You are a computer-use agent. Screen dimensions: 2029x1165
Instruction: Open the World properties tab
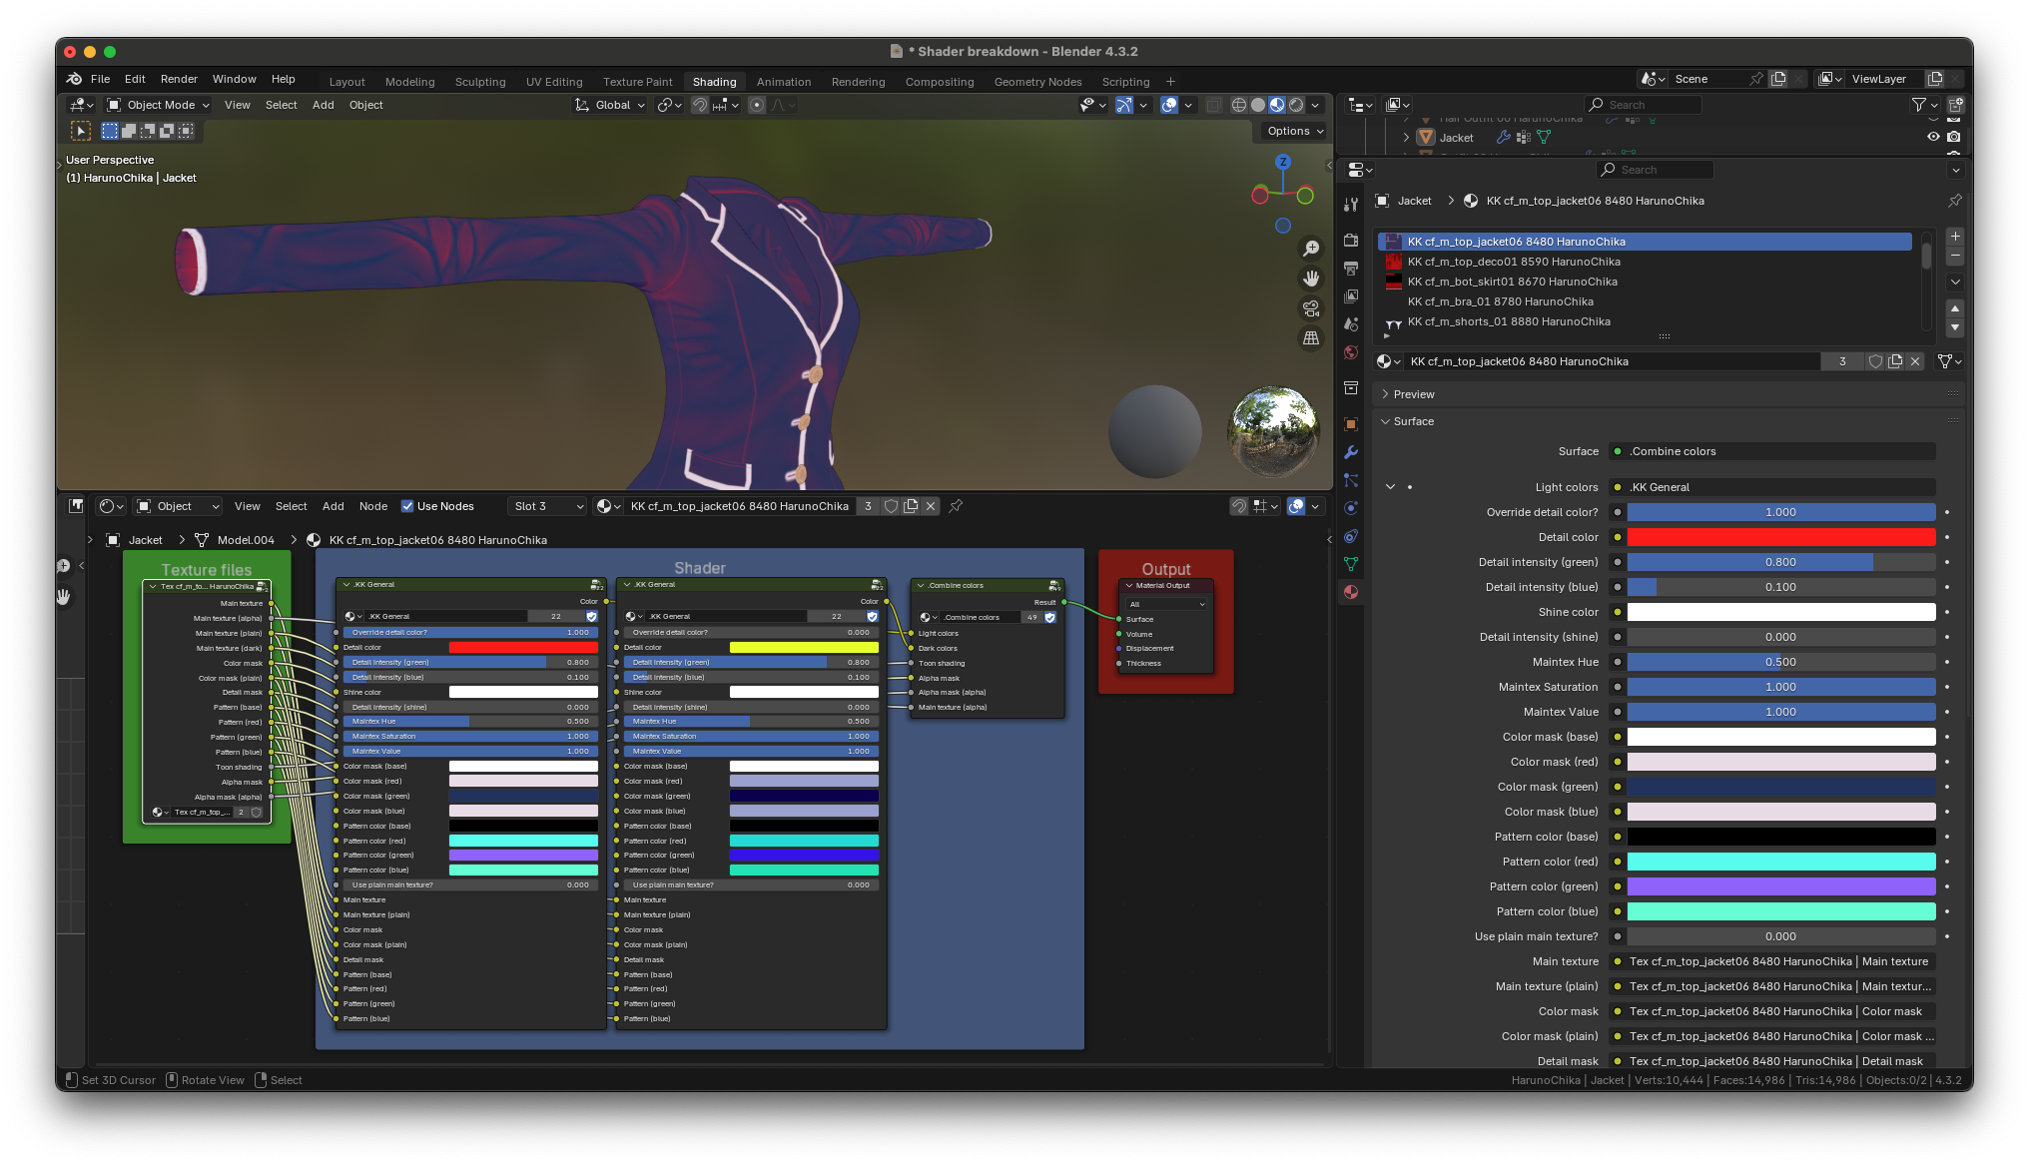coord(1351,352)
